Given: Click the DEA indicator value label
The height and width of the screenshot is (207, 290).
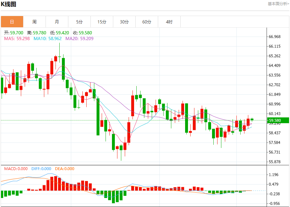Looking at the screenshot, I should point(64,169).
